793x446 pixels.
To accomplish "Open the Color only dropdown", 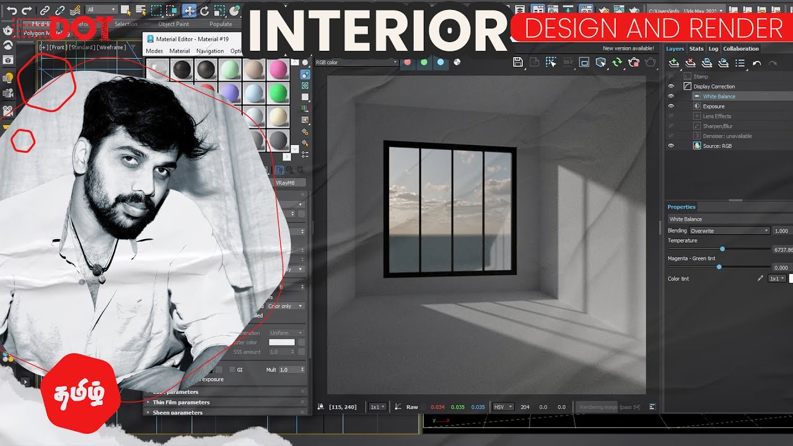I will (x=285, y=306).
